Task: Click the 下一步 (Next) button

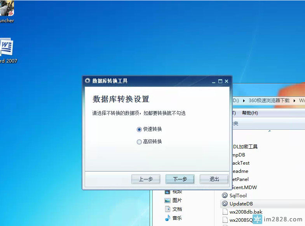Action: pyautogui.click(x=180, y=179)
